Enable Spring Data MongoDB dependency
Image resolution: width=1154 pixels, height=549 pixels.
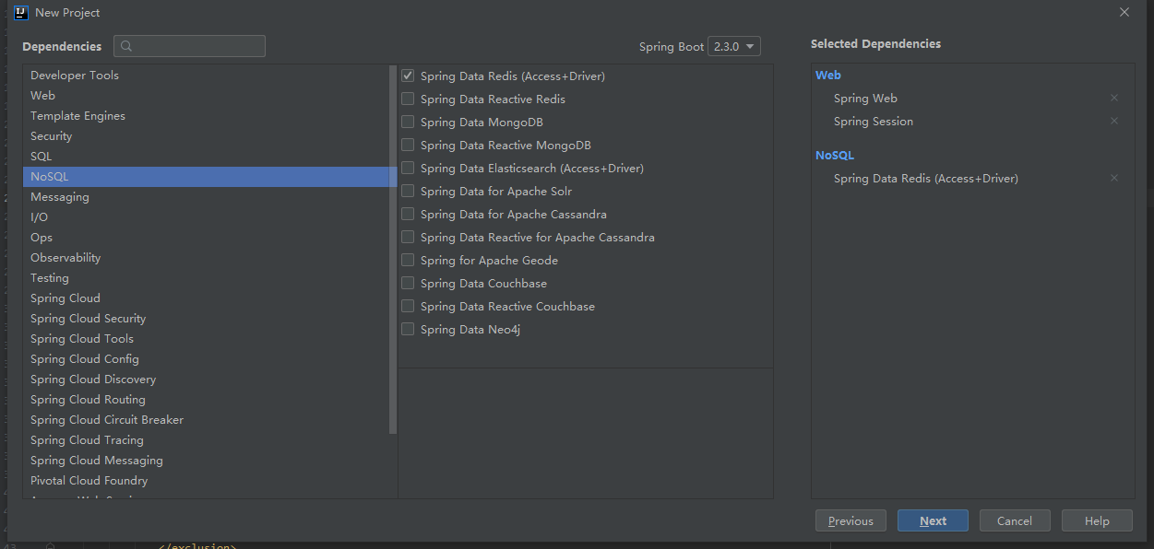click(x=407, y=122)
